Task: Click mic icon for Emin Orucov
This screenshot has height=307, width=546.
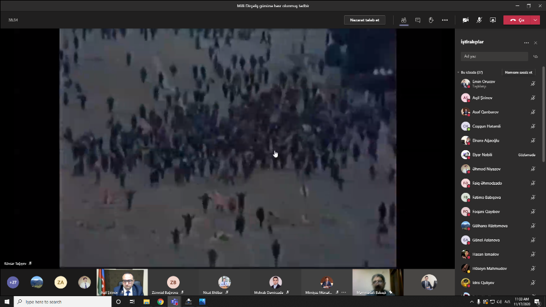Action: [x=533, y=84]
